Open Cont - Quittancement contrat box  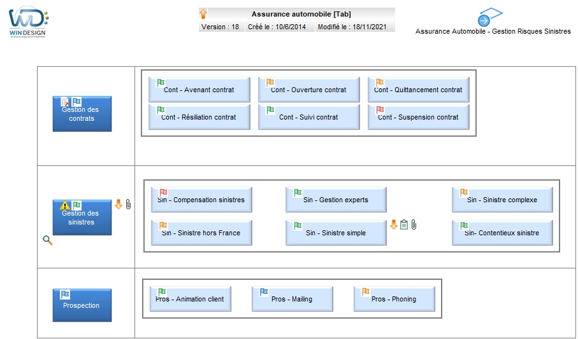[419, 90]
